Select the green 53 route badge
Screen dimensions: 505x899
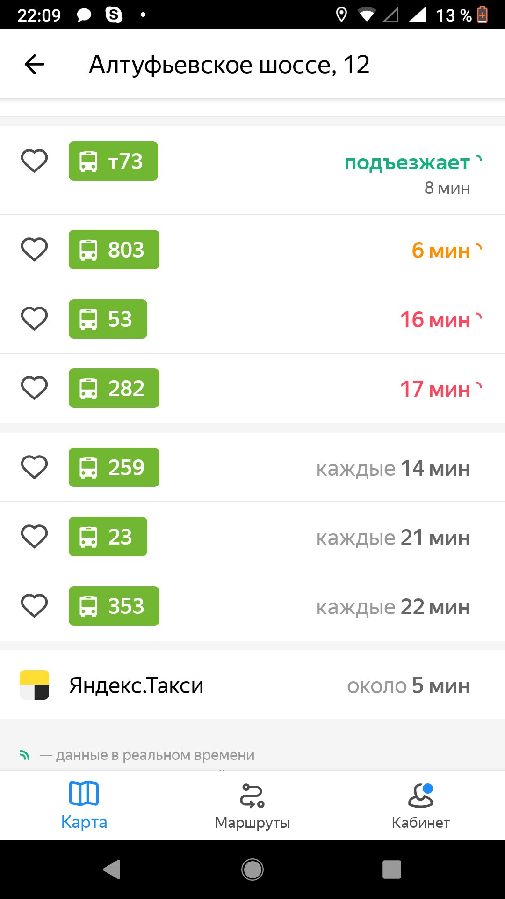coord(108,319)
